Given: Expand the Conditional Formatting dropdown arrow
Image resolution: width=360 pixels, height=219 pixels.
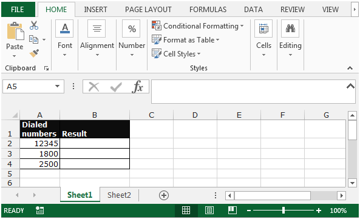Looking at the screenshot, I should point(242,26).
